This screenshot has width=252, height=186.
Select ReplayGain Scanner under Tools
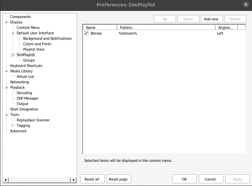pos(33,120)
